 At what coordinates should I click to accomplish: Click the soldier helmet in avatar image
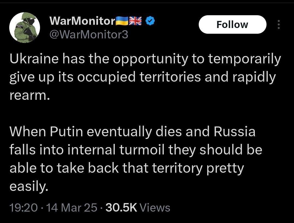point(28,17)
